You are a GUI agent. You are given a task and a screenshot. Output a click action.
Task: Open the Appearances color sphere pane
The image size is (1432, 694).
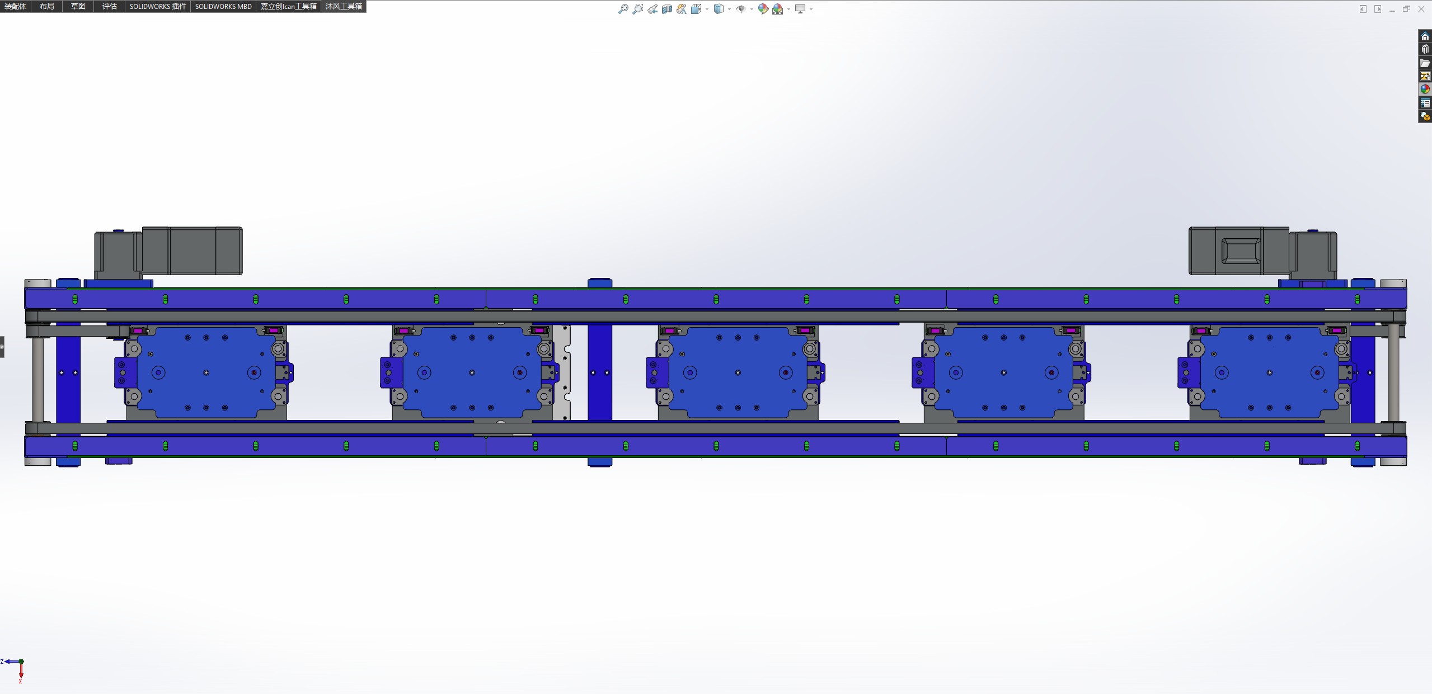point(1425,89)
